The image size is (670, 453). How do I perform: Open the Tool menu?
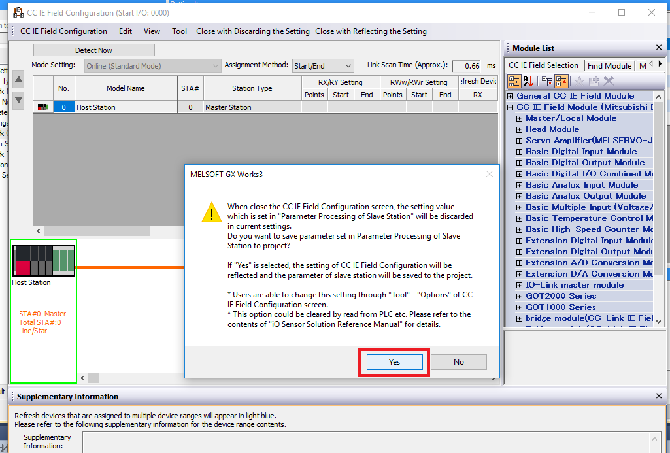coord(179,31)
